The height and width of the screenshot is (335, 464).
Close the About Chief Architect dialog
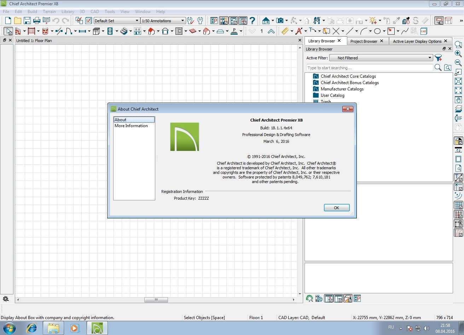tap(348, 109)
